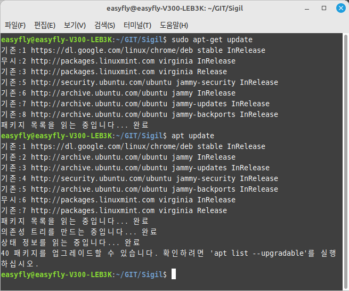Click the terminal cursor at the last prompt
Screen dimensions: 349x291
coord(174,274)
